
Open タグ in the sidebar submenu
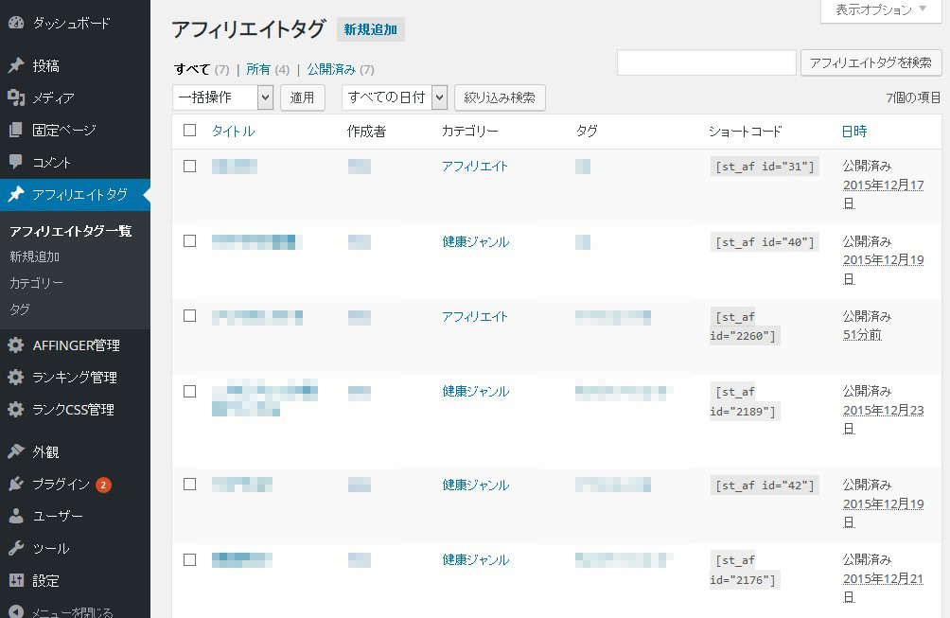pos(19,309)
